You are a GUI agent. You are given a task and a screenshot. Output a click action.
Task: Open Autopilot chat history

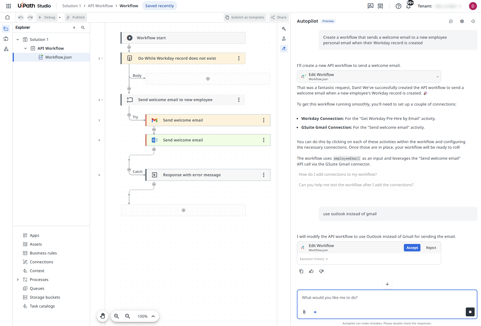point(473,21)
